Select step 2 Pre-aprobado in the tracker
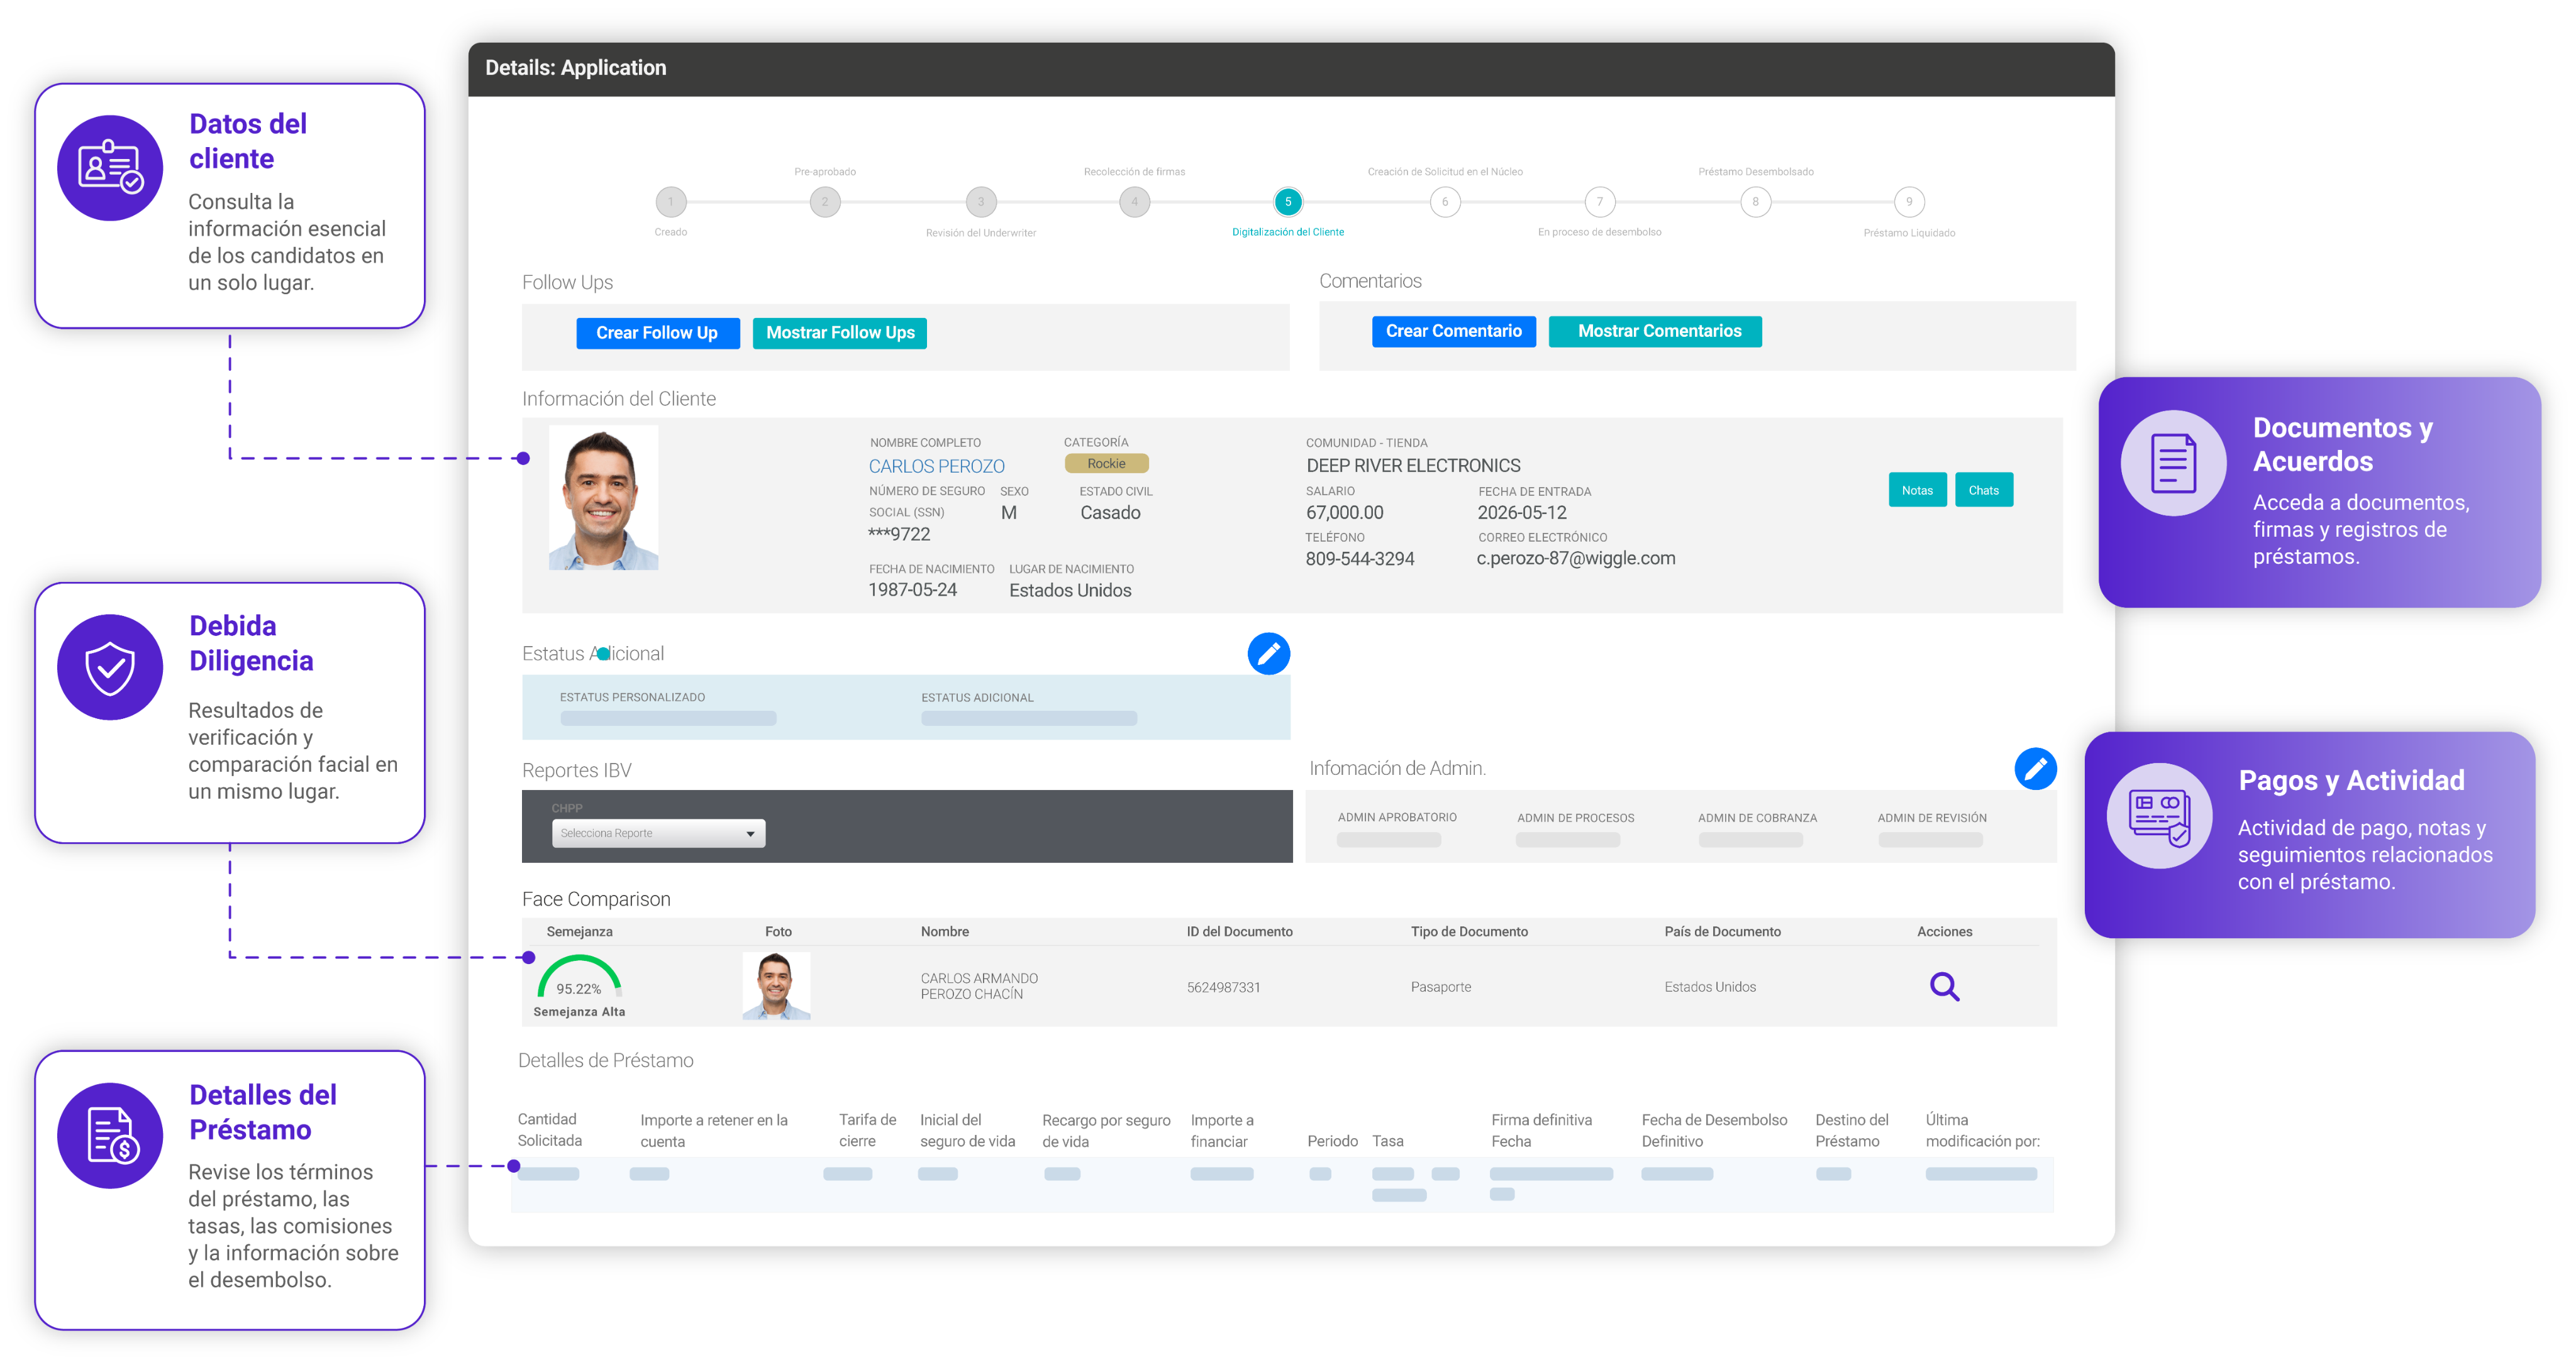Screen dimensions: 2576x1365 point(824,202)
